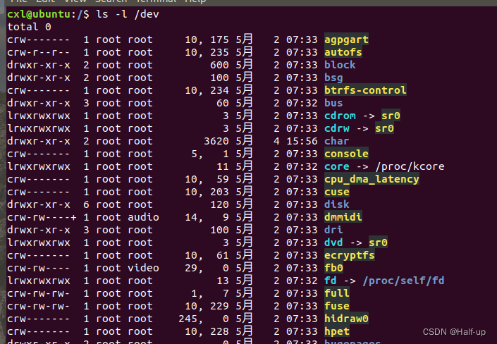Click minor number 175 on agpgart row

pyautogui.click(x=219, y=39)
